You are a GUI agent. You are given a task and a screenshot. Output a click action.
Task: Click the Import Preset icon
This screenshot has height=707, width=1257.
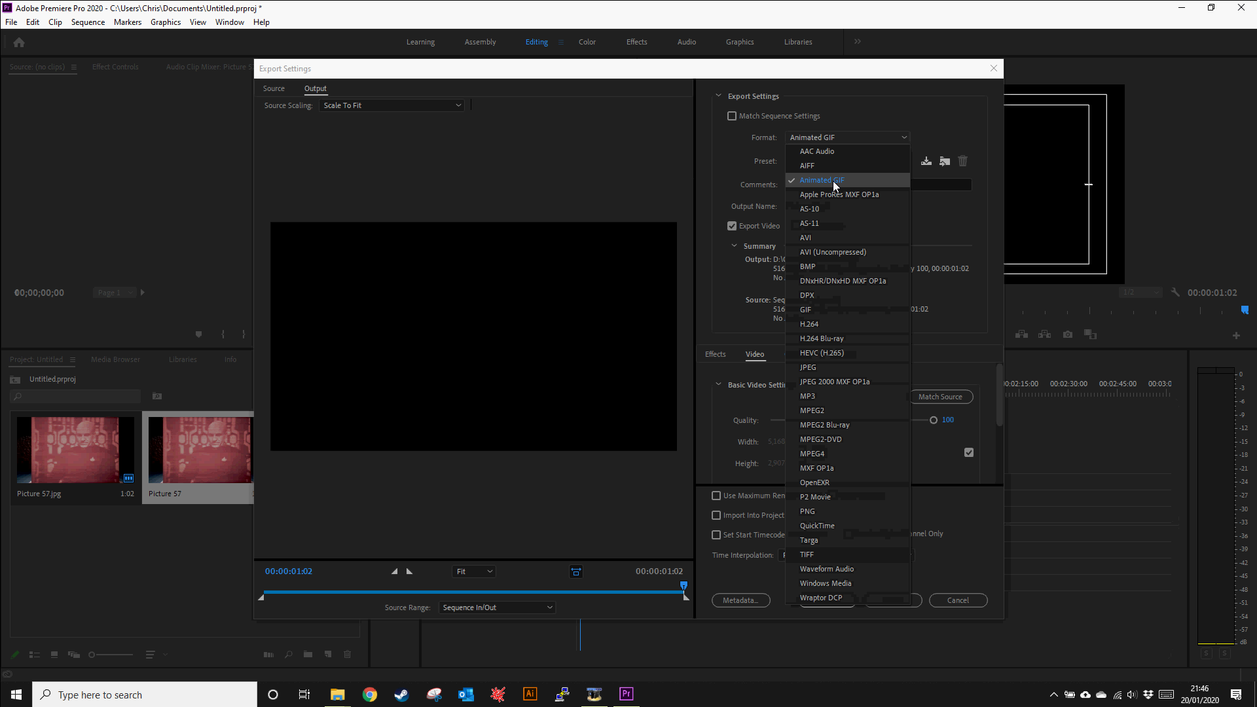coord(945,161)
